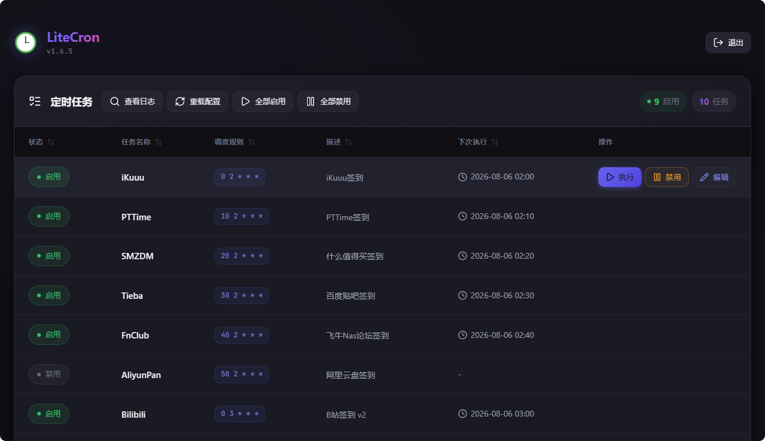Screen dimensions: 765x441
Task: Click cron rule "20 2 * * *"
Action: [242, 256]
